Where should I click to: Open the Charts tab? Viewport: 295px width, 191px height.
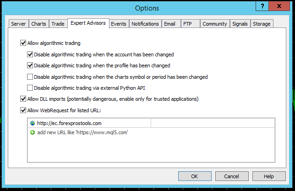(38, 24)
